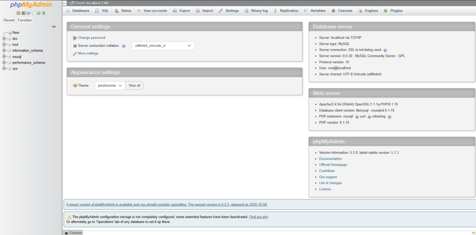This screenshot has height=235, width=476.
Task: Open the List of changes link
Action: tap(331, 183)
